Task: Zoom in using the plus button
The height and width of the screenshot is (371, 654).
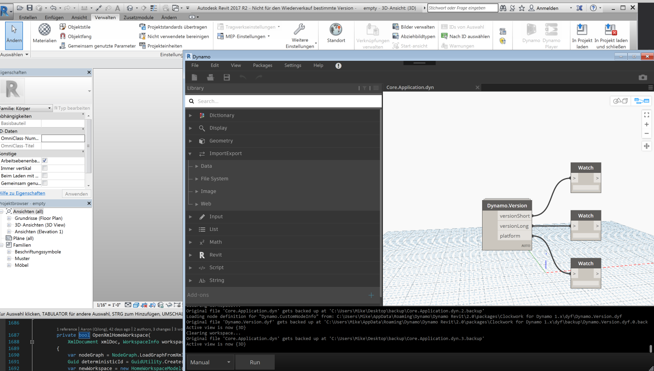Action: 647,124
